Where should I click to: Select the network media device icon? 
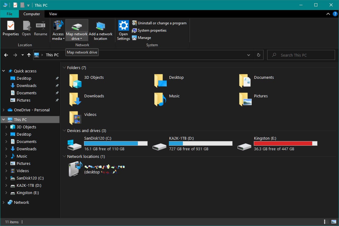(x=75, y=169)
